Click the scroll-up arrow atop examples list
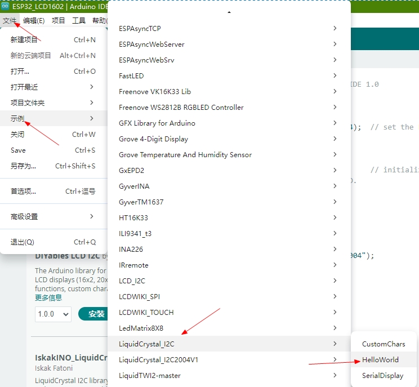 pyautogui.click(x=229, y=12)
